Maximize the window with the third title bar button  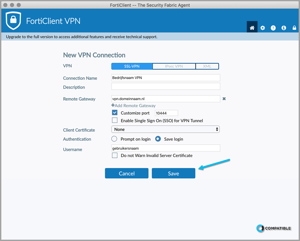click(x=18, y=5)
